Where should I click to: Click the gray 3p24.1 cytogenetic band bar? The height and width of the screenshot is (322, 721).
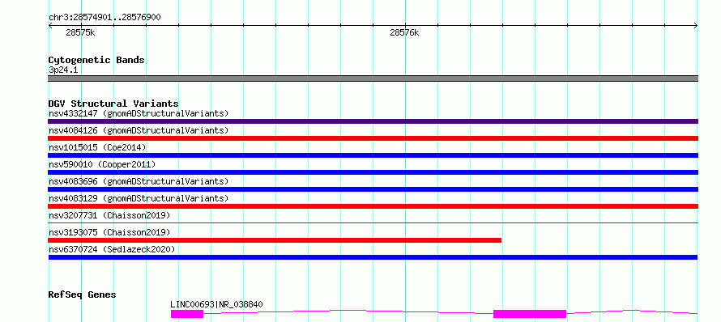(373, 78)
